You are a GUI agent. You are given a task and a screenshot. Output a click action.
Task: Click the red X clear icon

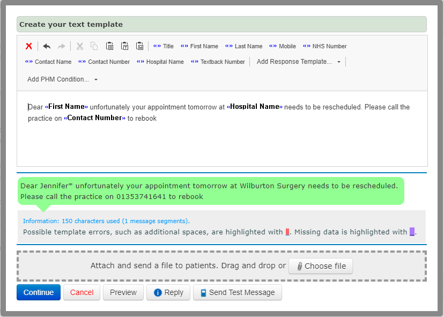[x=29, y=46]
